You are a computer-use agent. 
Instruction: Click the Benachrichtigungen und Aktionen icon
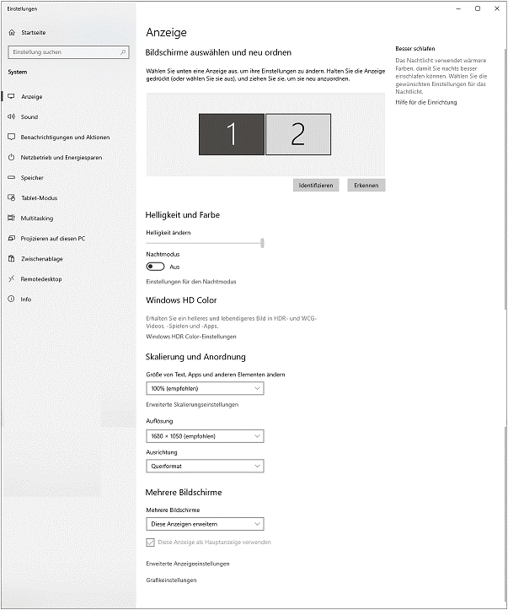12,138
